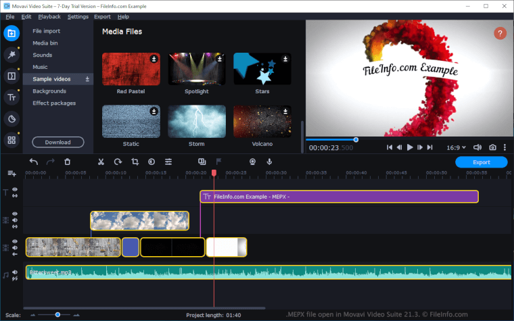Viewport: 514px width, 321px height.
Task: Open the Playback menu
Action: click(49, 16)
